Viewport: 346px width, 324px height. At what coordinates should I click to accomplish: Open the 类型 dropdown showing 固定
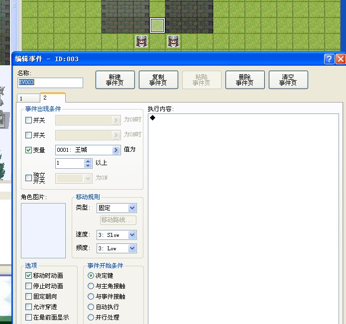pos(116,208)
